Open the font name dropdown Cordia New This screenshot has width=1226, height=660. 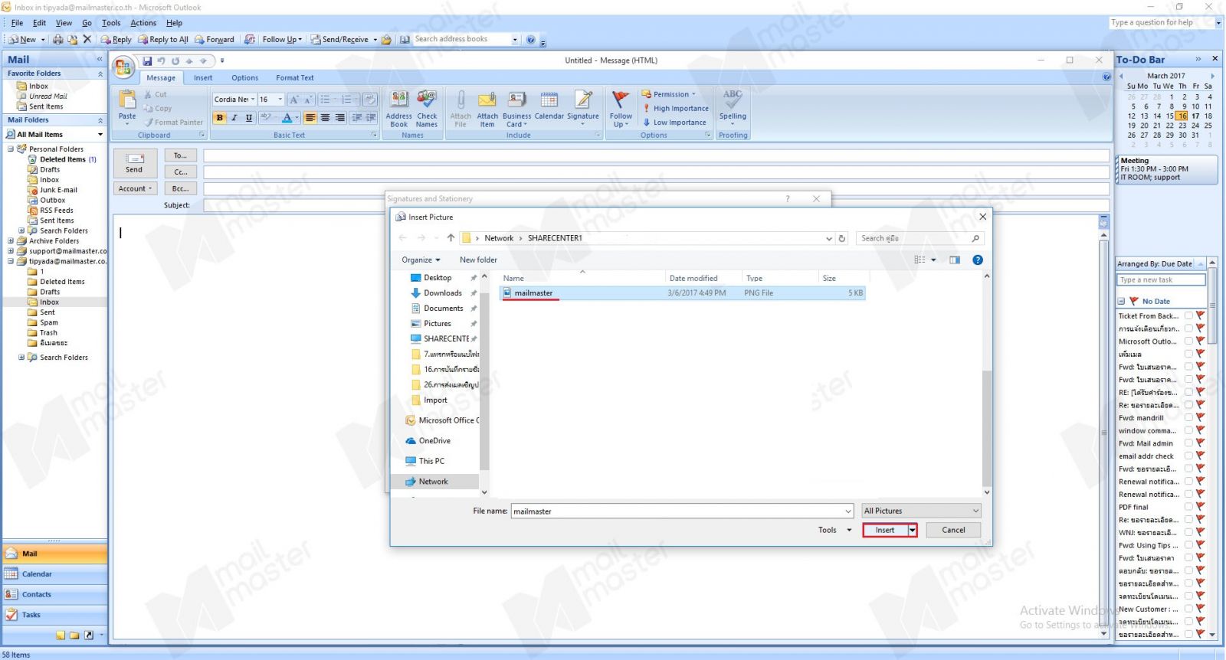[253, 100]
